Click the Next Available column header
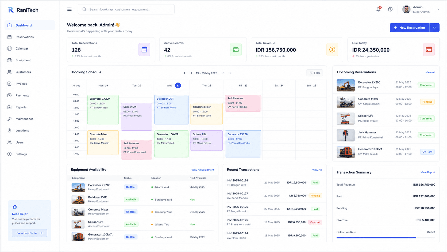The height and width of the screenshot is (252, 447). tap(198, 178)
